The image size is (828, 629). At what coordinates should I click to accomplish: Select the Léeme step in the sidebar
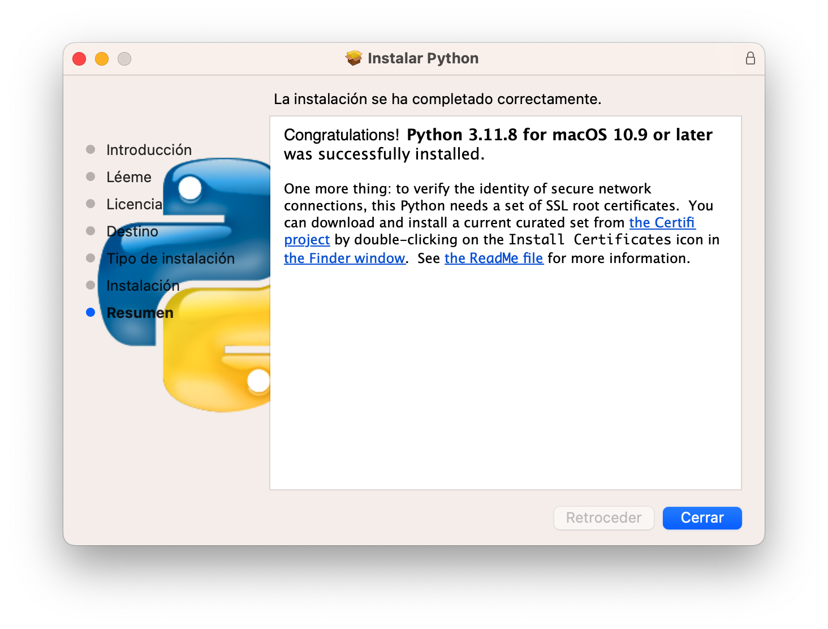pyautogui.click(x=128, y=176)
